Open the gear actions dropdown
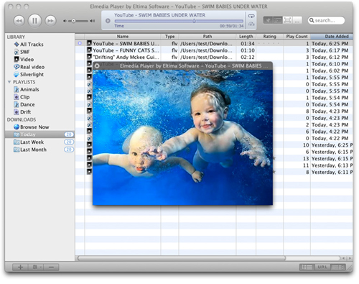 (x=36, y=267)
